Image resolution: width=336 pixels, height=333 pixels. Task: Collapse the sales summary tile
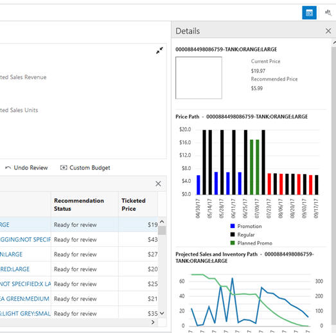coord(159,50)
